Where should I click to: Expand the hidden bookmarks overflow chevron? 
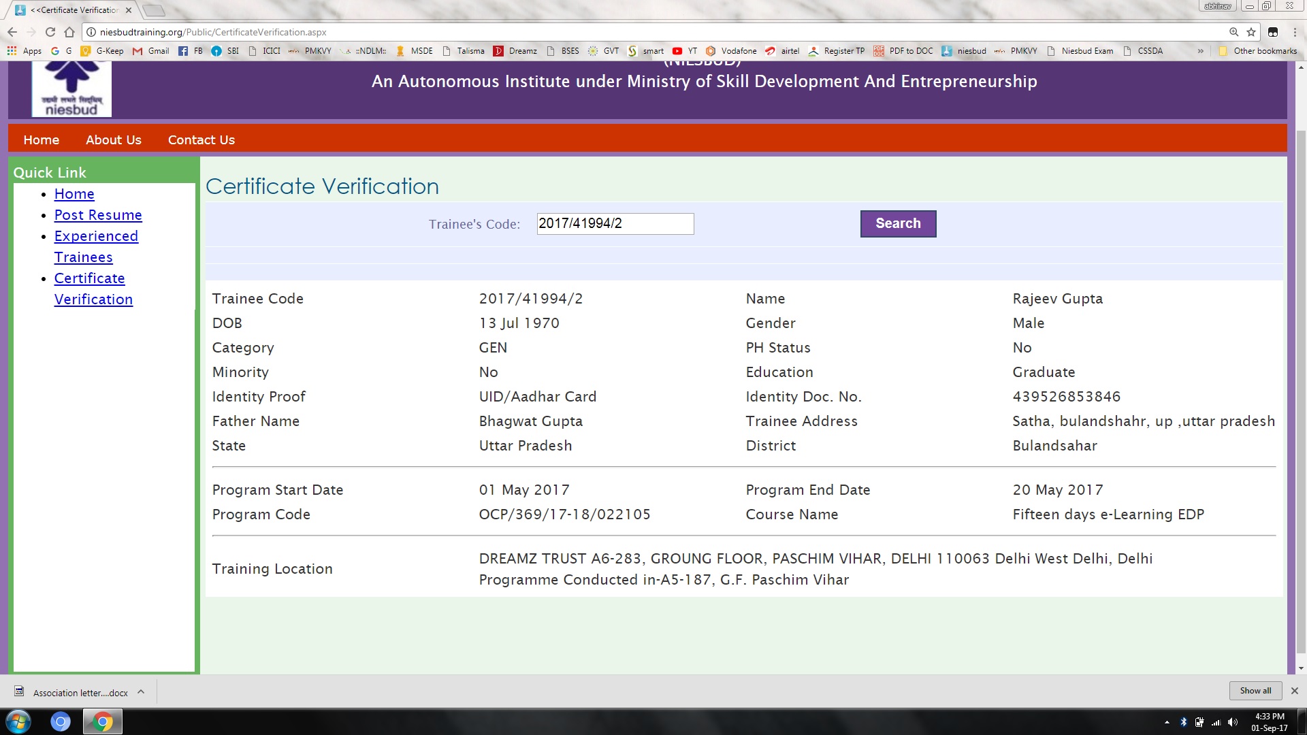(x=1200, y=51)
